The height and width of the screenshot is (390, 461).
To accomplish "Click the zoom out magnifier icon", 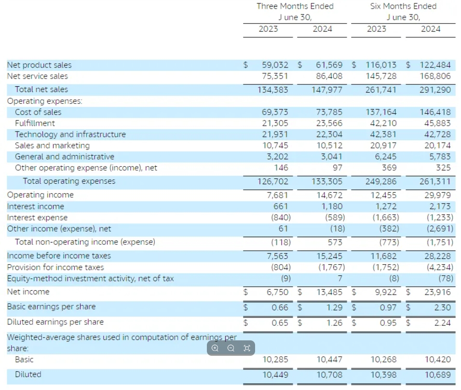I will [231, 348].
